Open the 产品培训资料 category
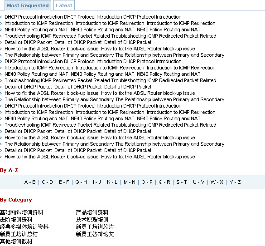The width and height of the screenshot is (265, 246). [x=92, y=212]
